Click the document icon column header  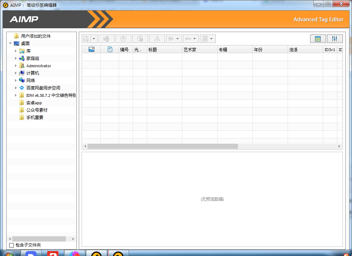click(110, 49)
